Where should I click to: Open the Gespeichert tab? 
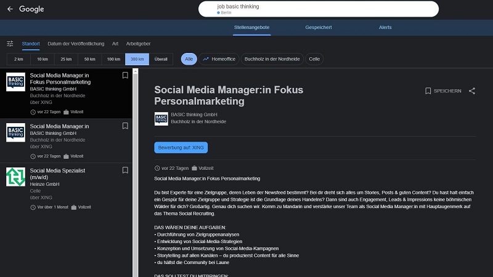point(318,27)
